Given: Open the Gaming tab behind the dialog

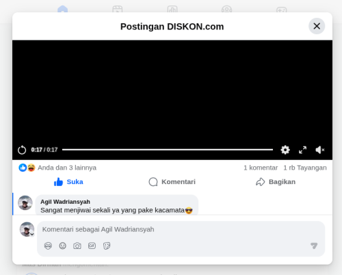Looking at the screenshot, I should point(282,9).
